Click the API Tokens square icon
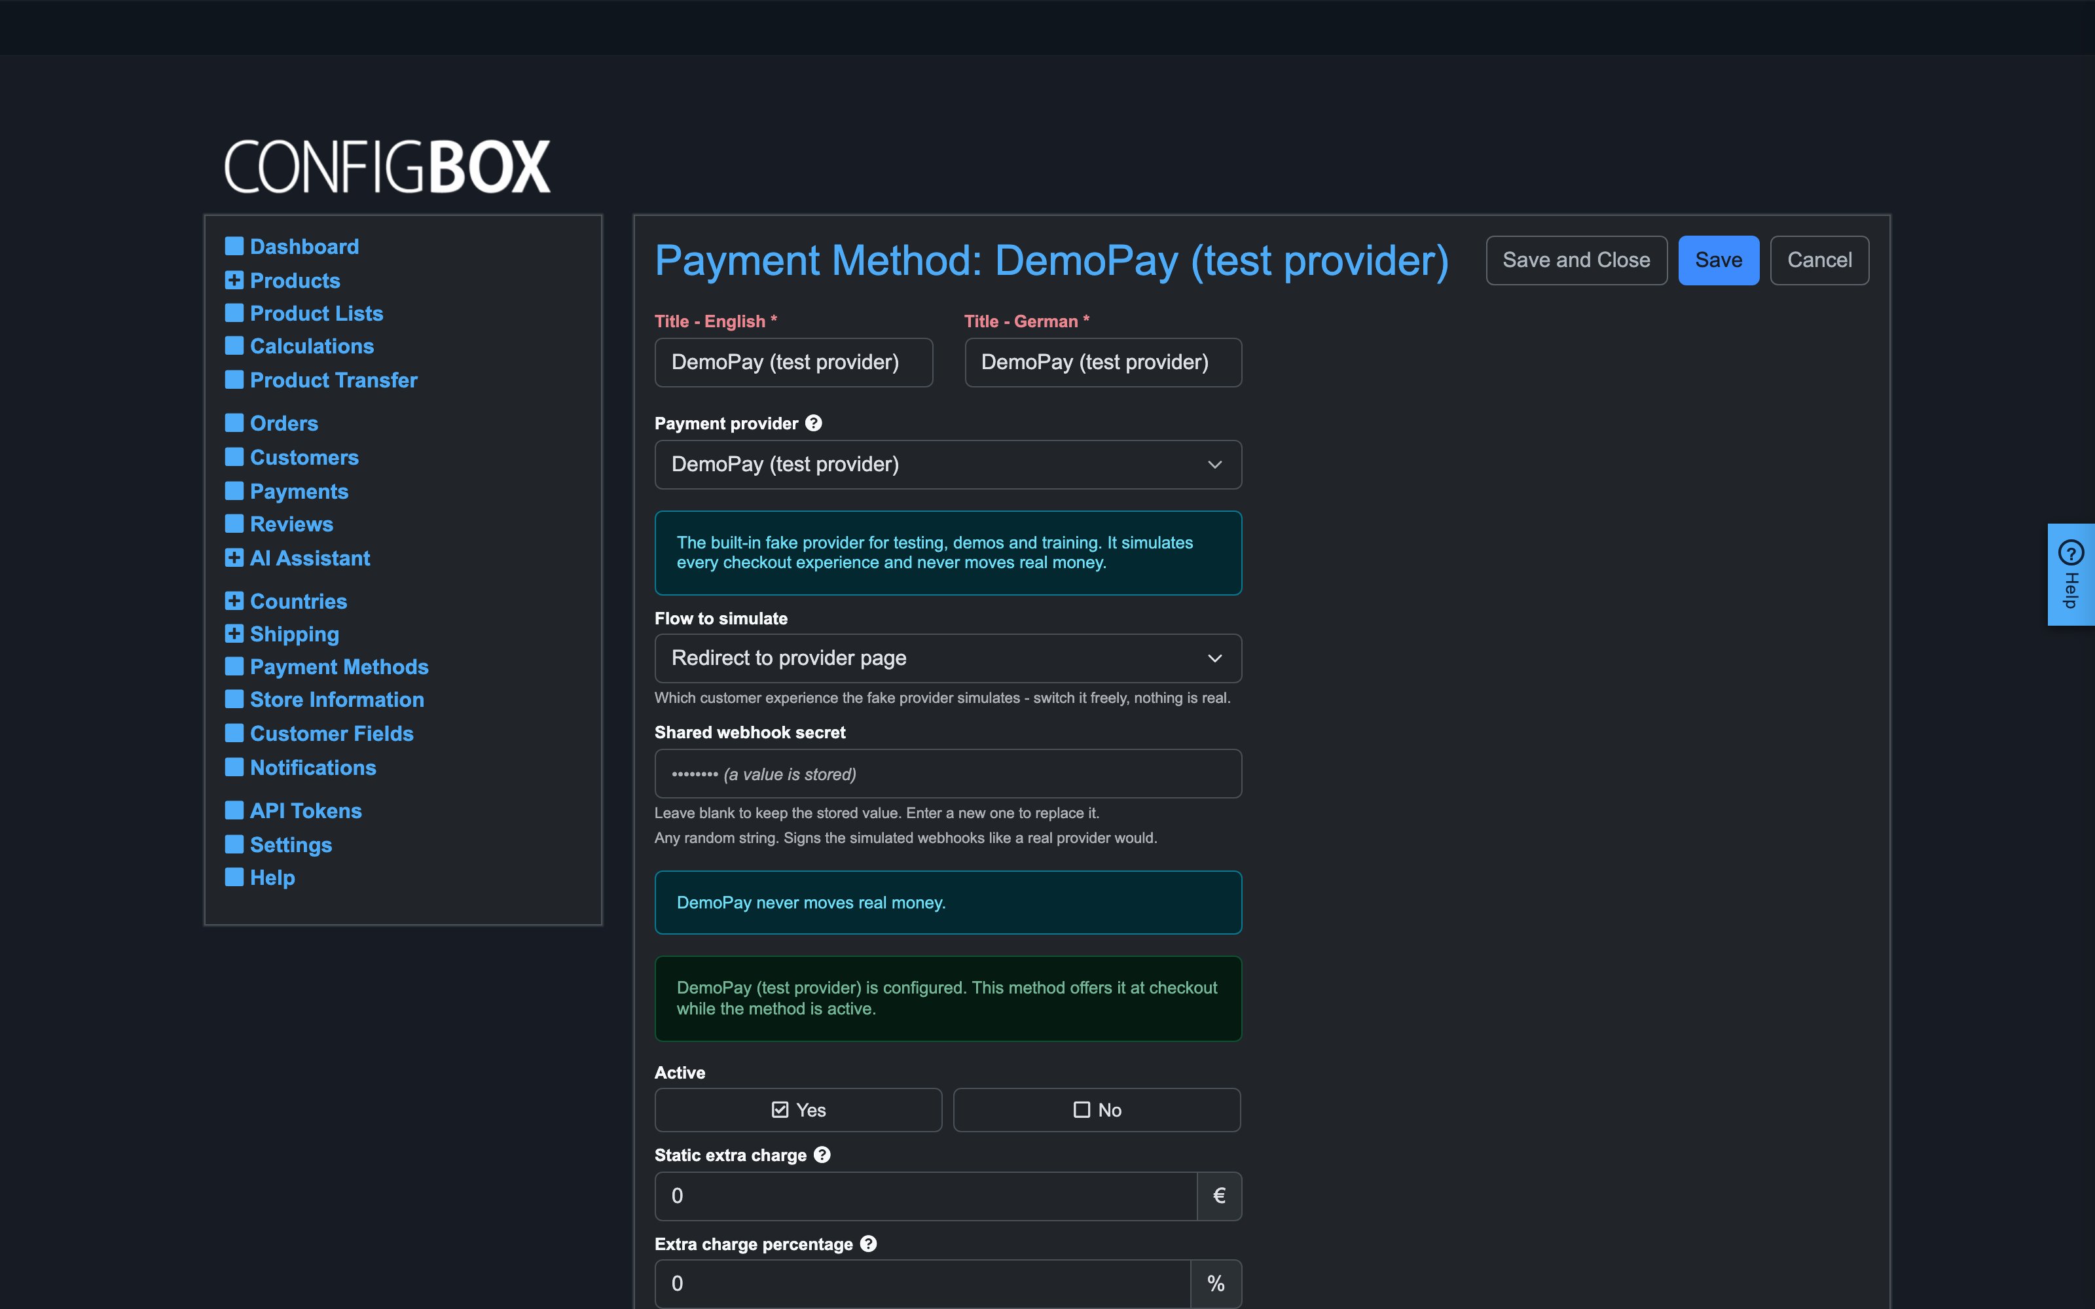Image resolution: width=2095 pixels, height=1309 pixels. coord(234,810)
